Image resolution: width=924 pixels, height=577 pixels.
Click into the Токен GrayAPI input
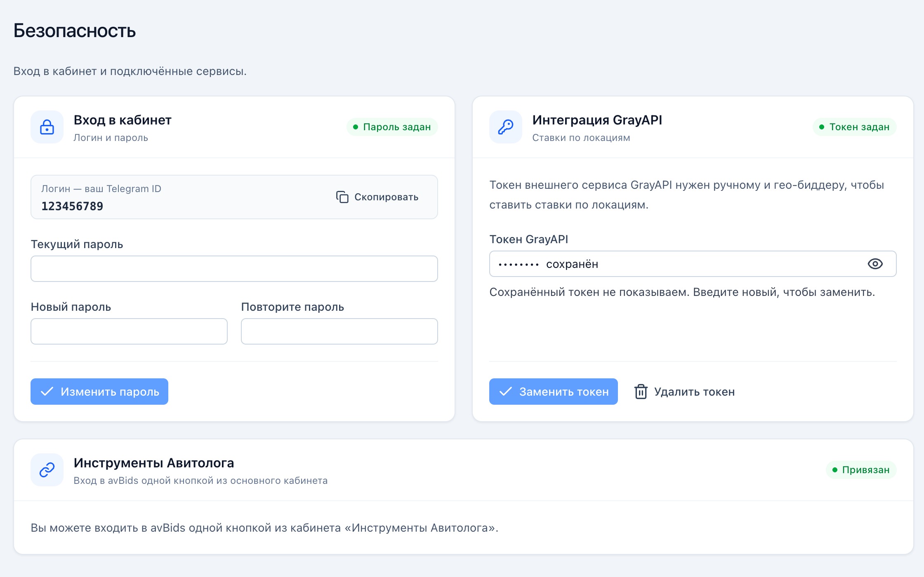(693, 264)
